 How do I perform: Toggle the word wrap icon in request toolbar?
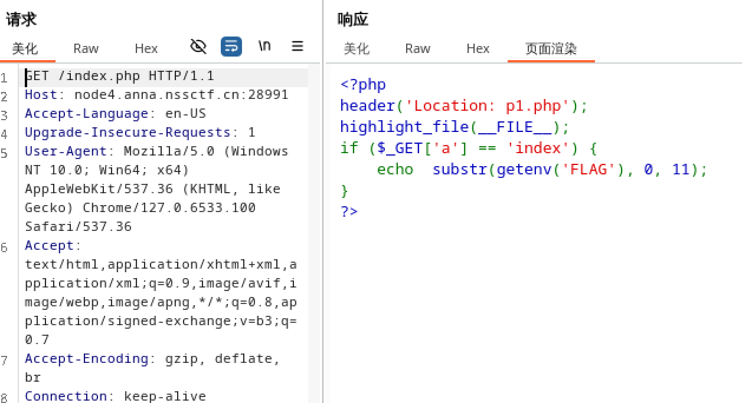click(x=231, y=47)
